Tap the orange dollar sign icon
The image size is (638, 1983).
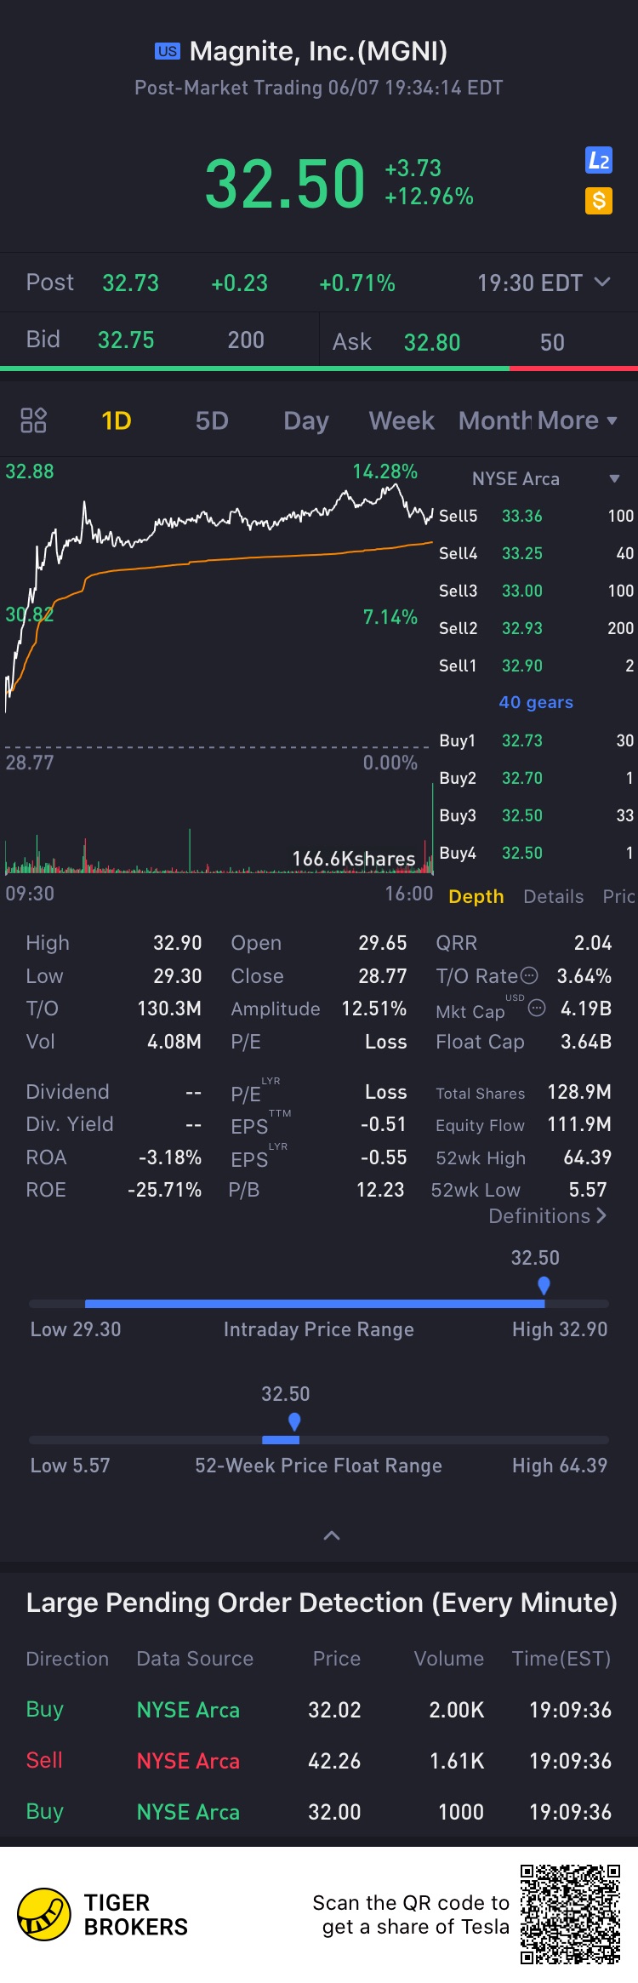pyautogui.click(x=599, y=201)
